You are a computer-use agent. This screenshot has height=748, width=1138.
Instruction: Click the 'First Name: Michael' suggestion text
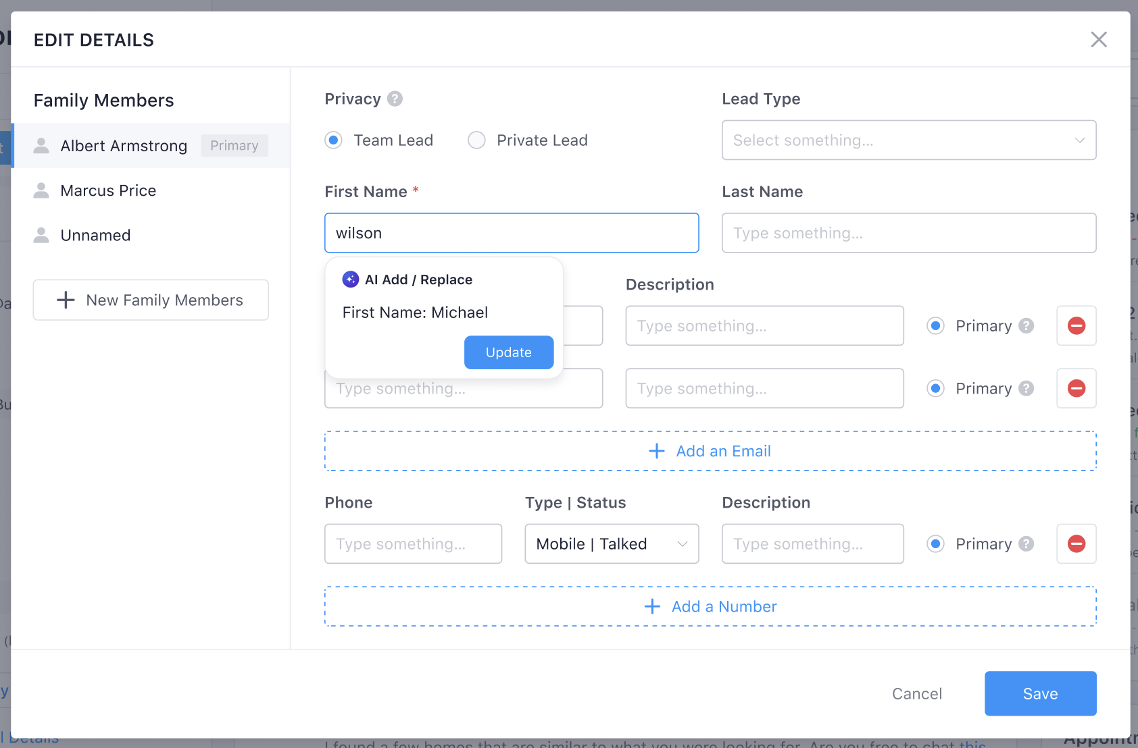click(415, 313)
